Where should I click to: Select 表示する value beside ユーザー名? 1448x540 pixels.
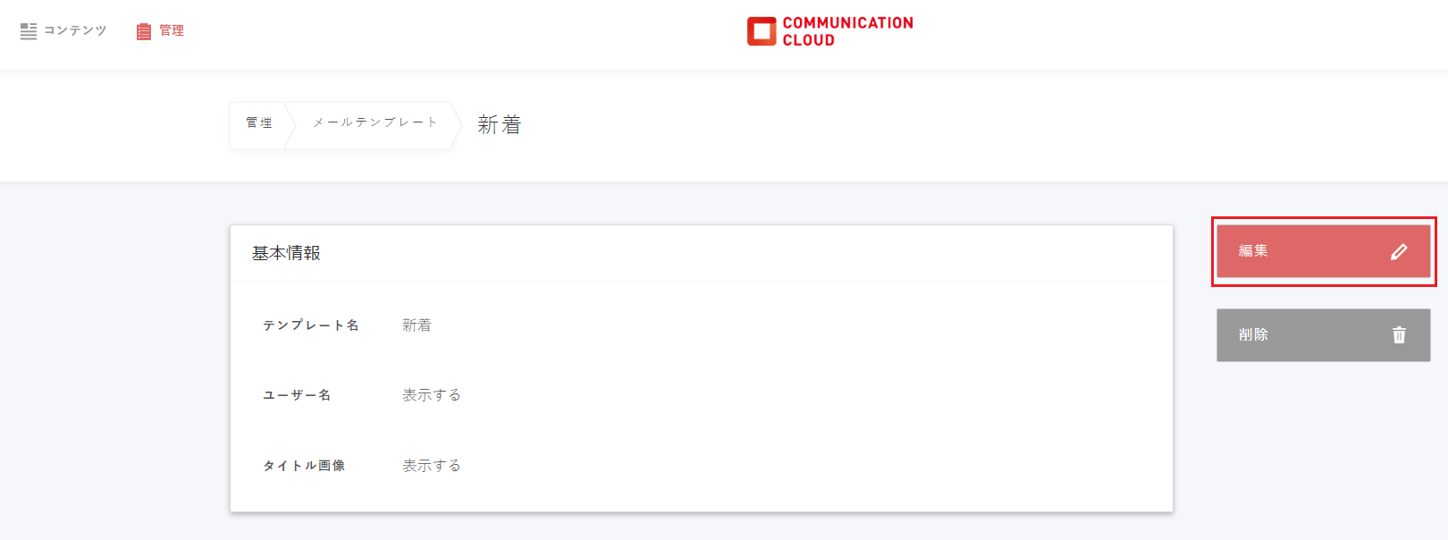click(432, 395)
